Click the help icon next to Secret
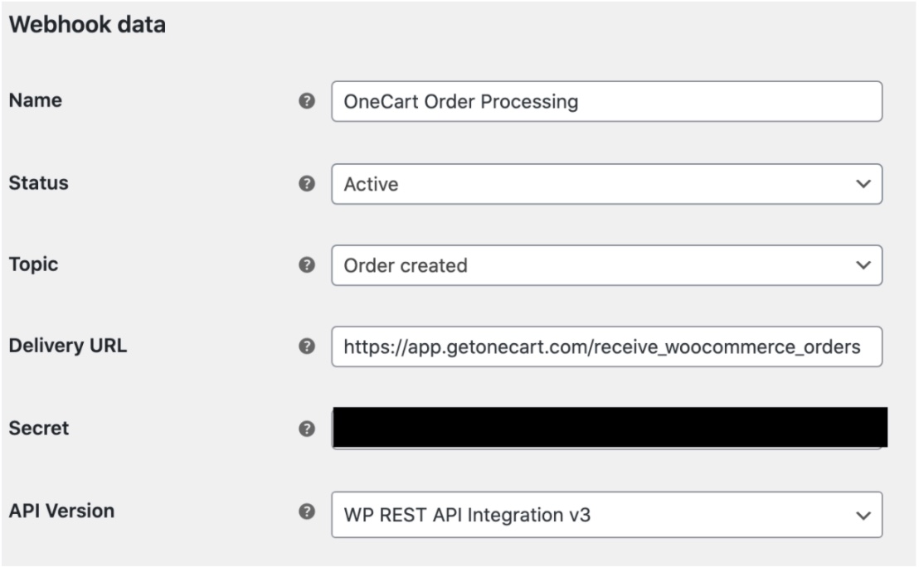The image size is (919, 567). 307,429
